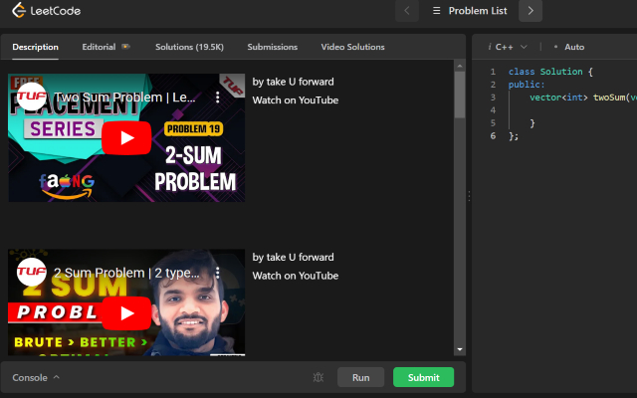Click scrollbar up arrow in description panel
Screen dimensions: 637x398
pyautogui.click(x=460, y=66)
